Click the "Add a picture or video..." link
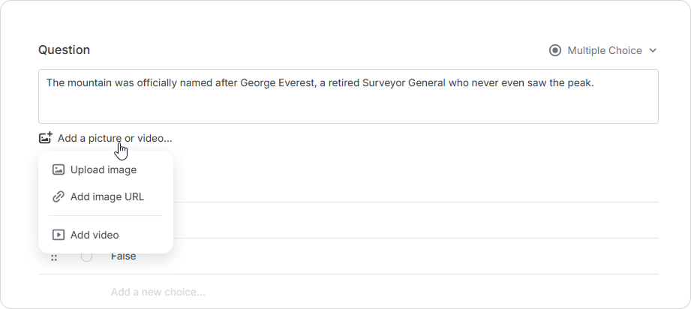Screen dimensions: 691x309 tap(115, 139)
